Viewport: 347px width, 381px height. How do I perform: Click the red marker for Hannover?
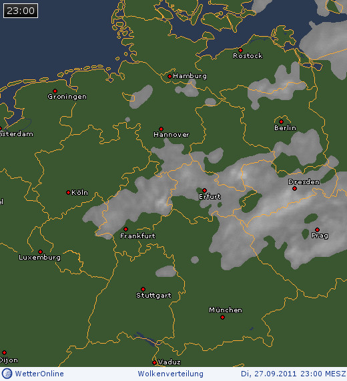point(161,129)
